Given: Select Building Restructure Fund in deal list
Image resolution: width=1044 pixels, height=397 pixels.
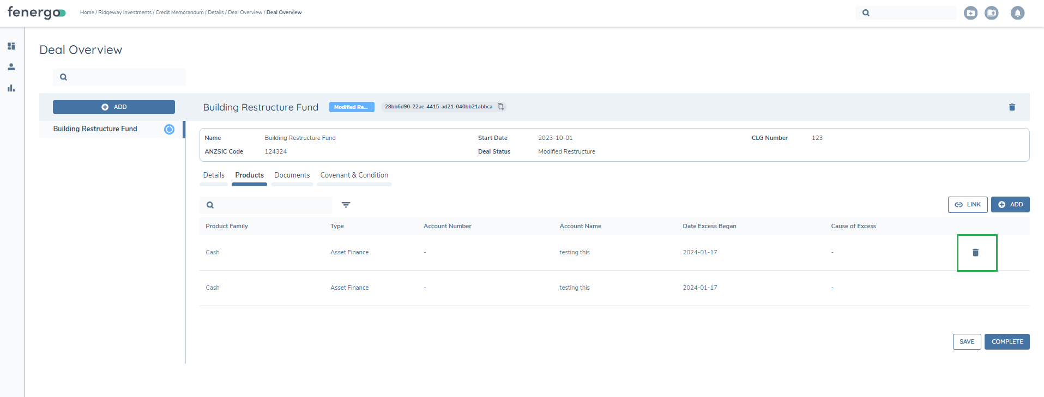Looking at the screenshot, I should tap(95, 129).
